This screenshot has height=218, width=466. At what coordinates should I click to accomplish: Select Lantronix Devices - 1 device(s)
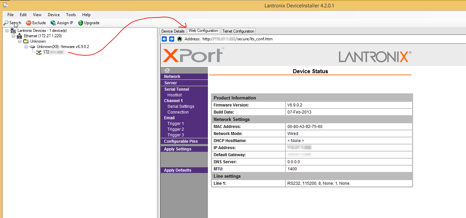(42, 31)
